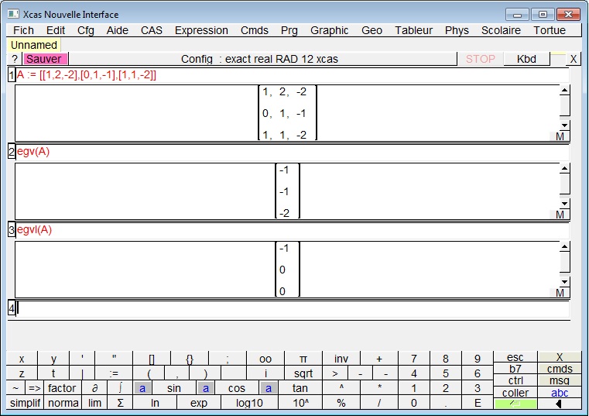The image size is (589, 416).
Task: Open the M menu of the matrix A output
Action: pos(560,136)
